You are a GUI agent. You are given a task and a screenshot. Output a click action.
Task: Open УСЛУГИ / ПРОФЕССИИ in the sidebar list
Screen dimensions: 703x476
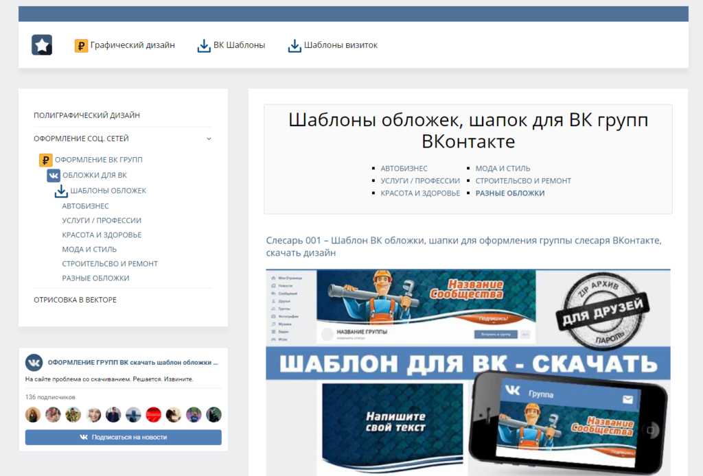(102, 220)
